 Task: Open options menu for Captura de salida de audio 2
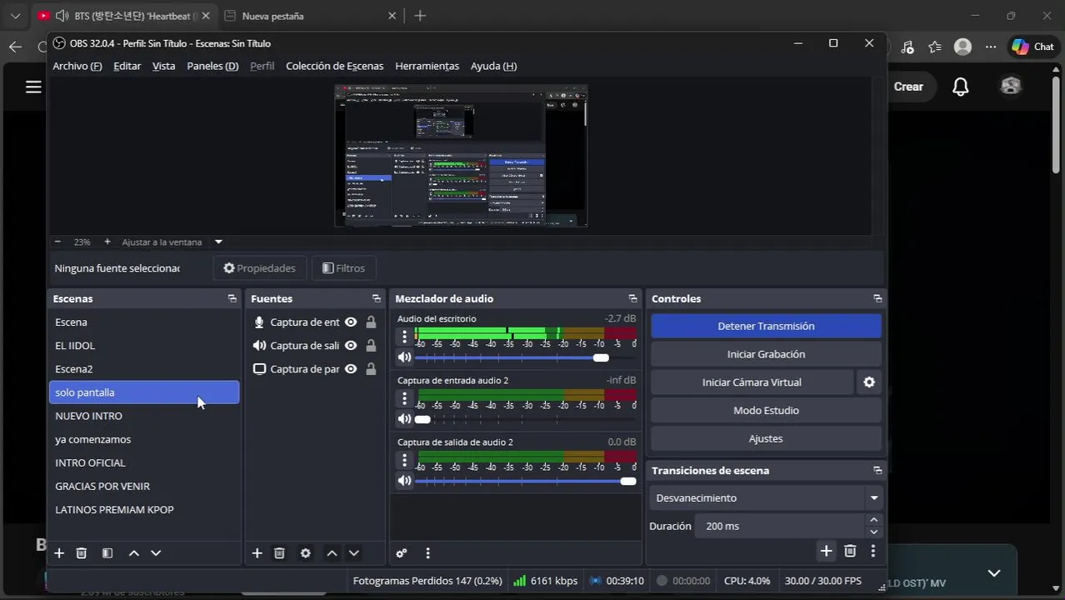coord(404,460)
